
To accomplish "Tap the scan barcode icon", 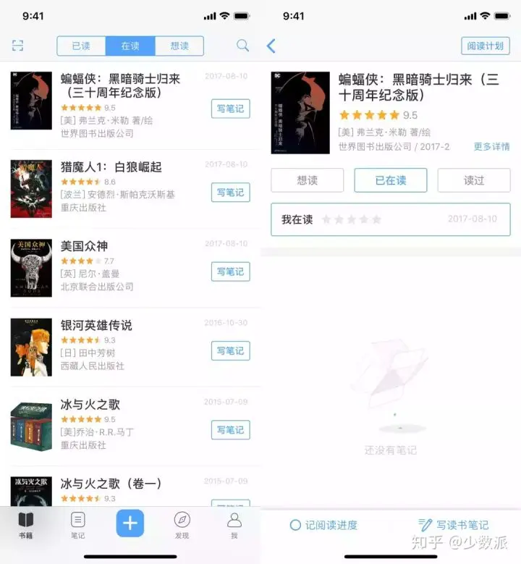I will [17, 46].
